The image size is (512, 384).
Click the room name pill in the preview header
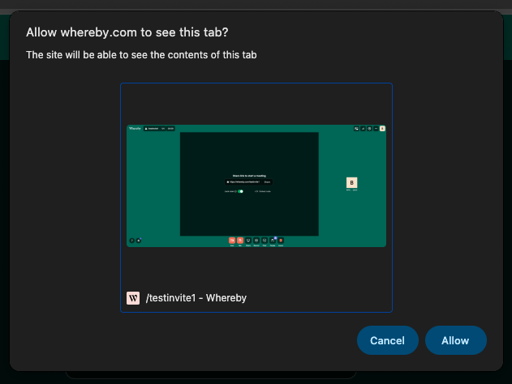coord(152,128)
